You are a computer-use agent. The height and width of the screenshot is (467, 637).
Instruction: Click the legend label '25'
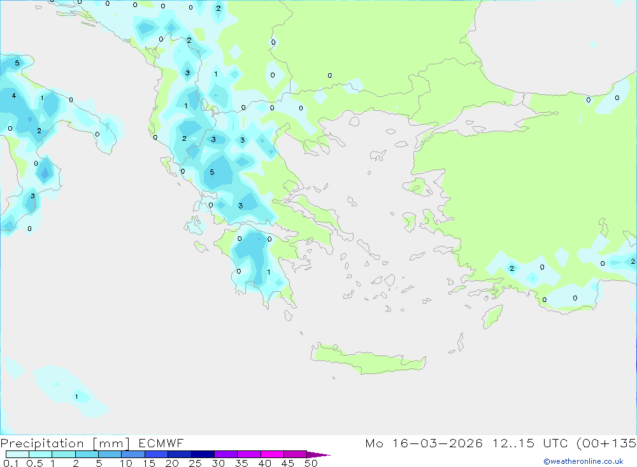coord(195,463)
